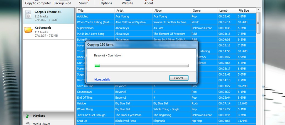285x125 pixels.
Task: Click the Volume 3: Further In Time album
Action: coord(172,22)
